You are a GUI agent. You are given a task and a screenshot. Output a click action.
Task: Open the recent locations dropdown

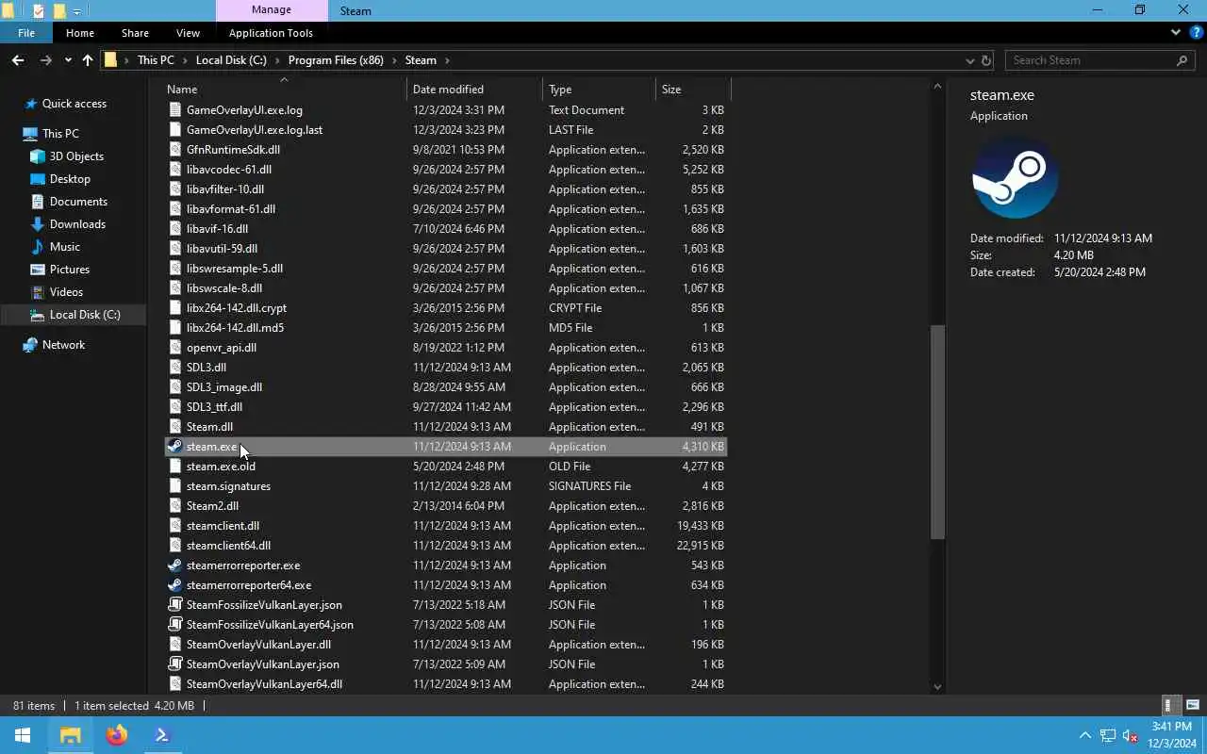click(68, 60)
